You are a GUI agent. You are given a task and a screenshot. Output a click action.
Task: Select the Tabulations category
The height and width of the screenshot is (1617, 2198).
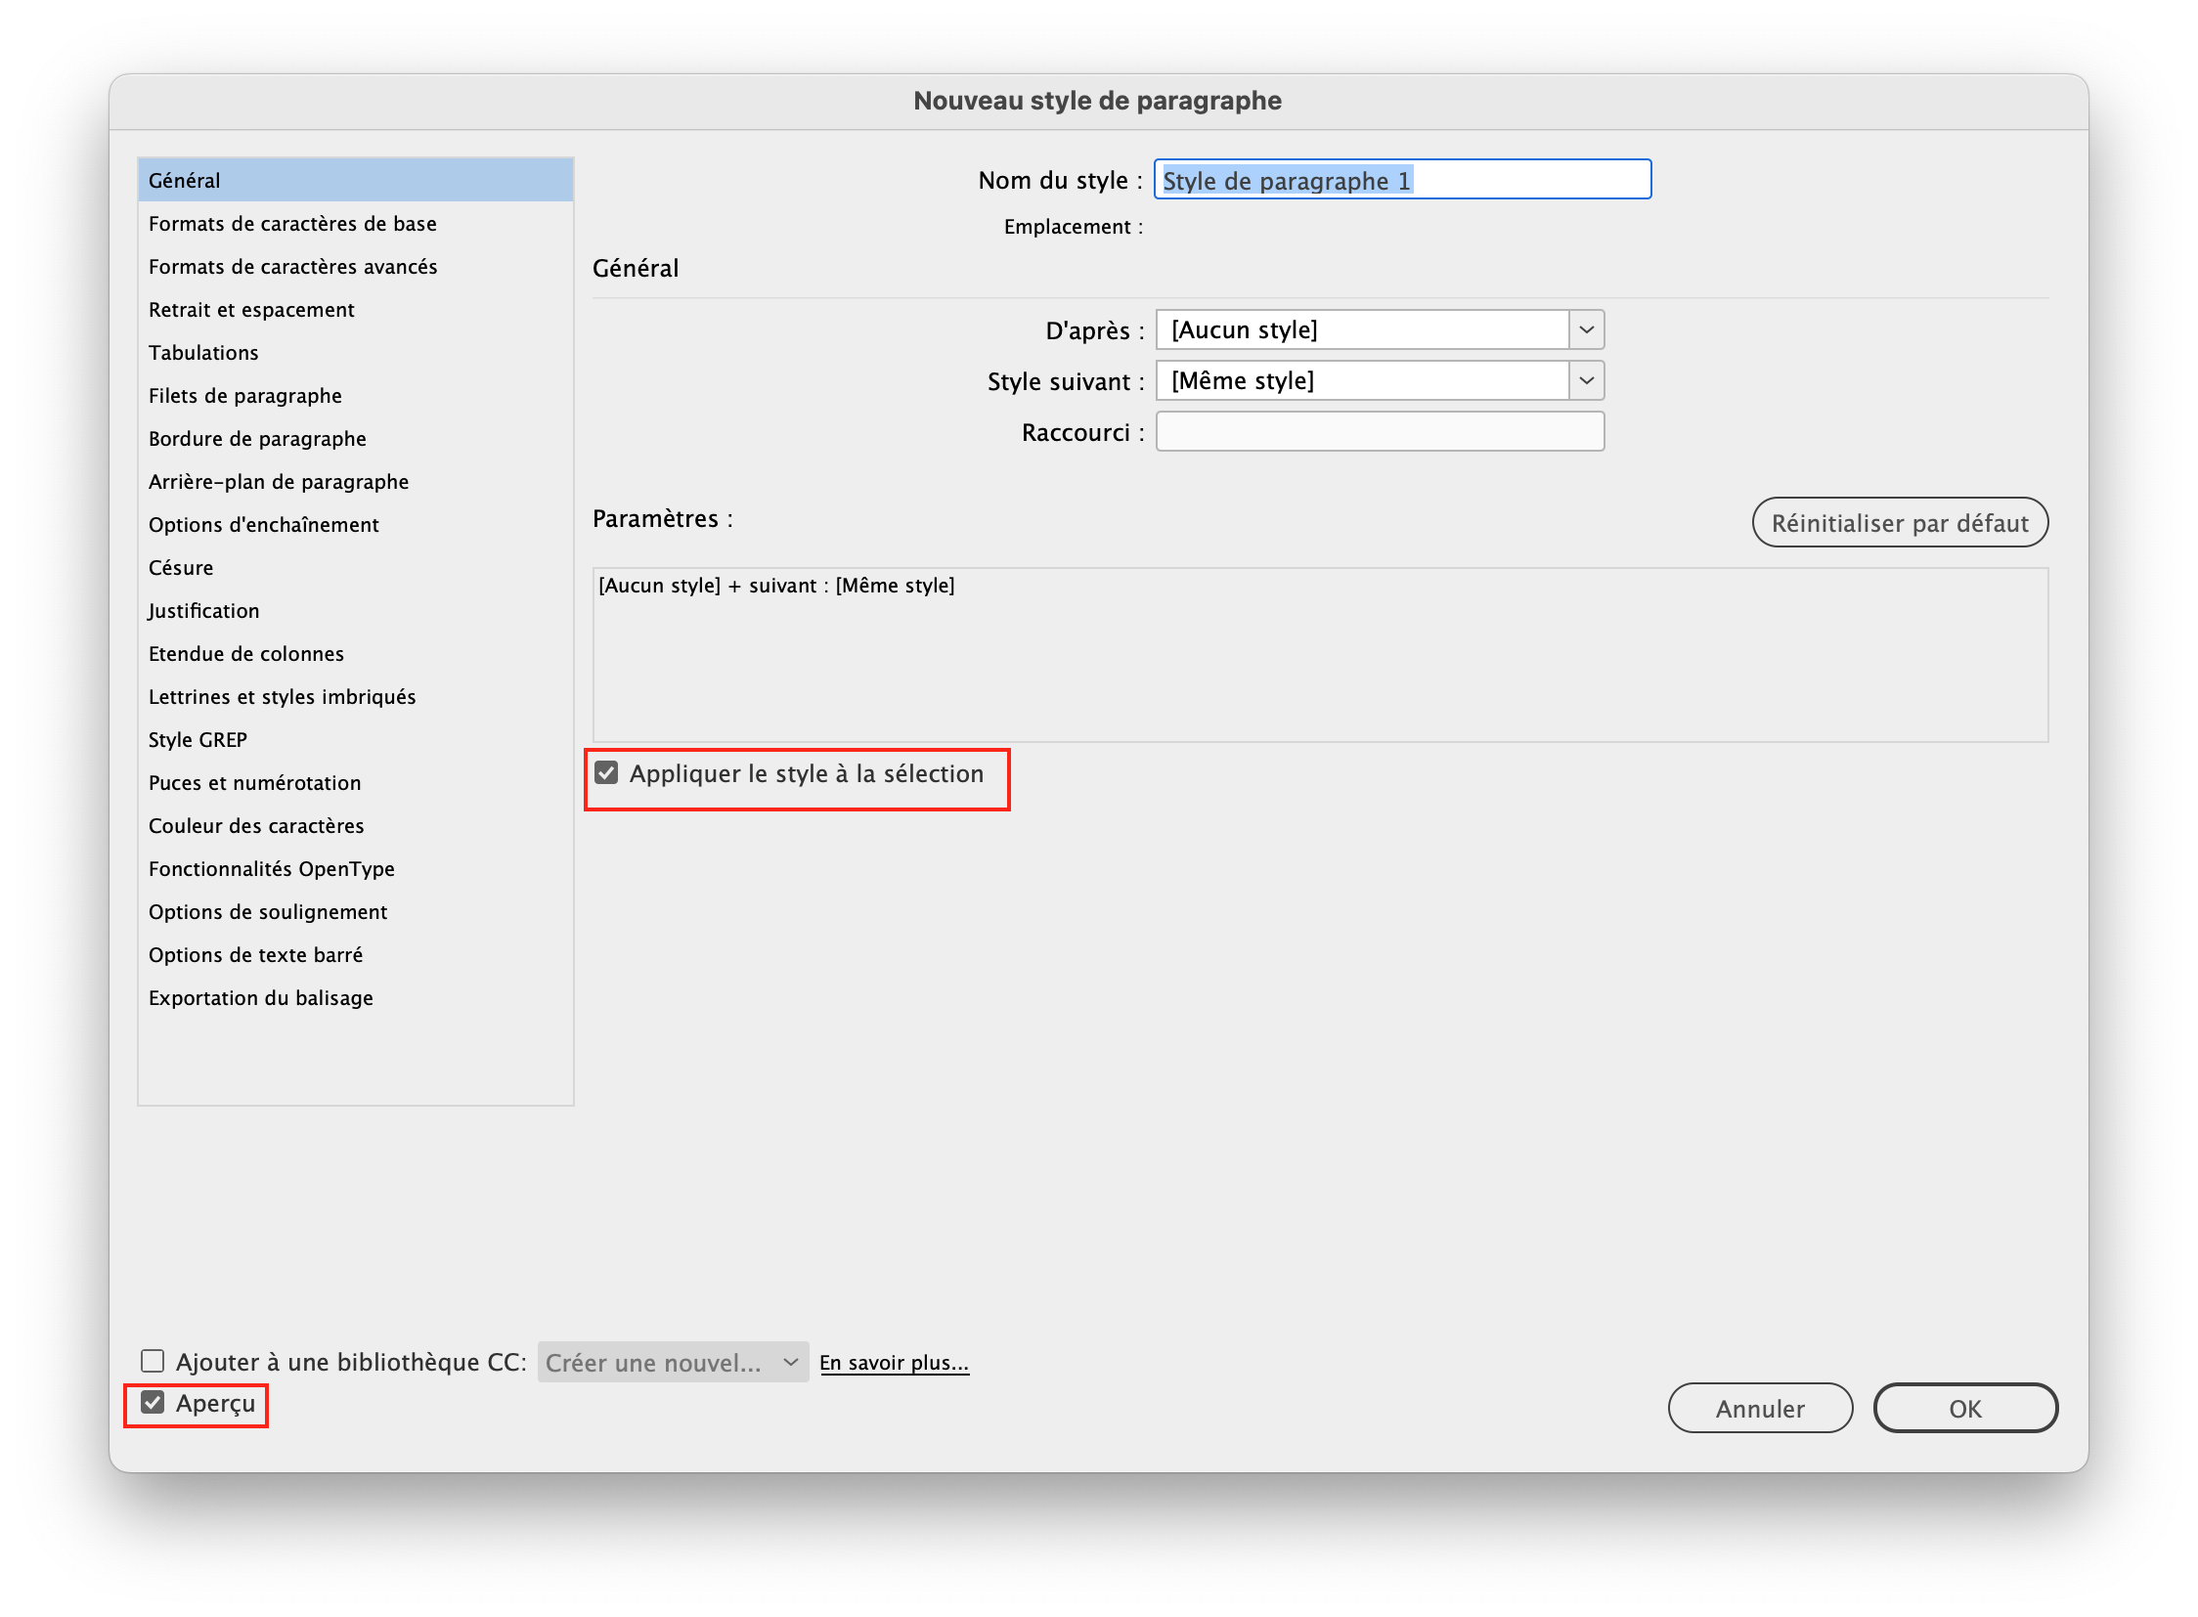203,352
